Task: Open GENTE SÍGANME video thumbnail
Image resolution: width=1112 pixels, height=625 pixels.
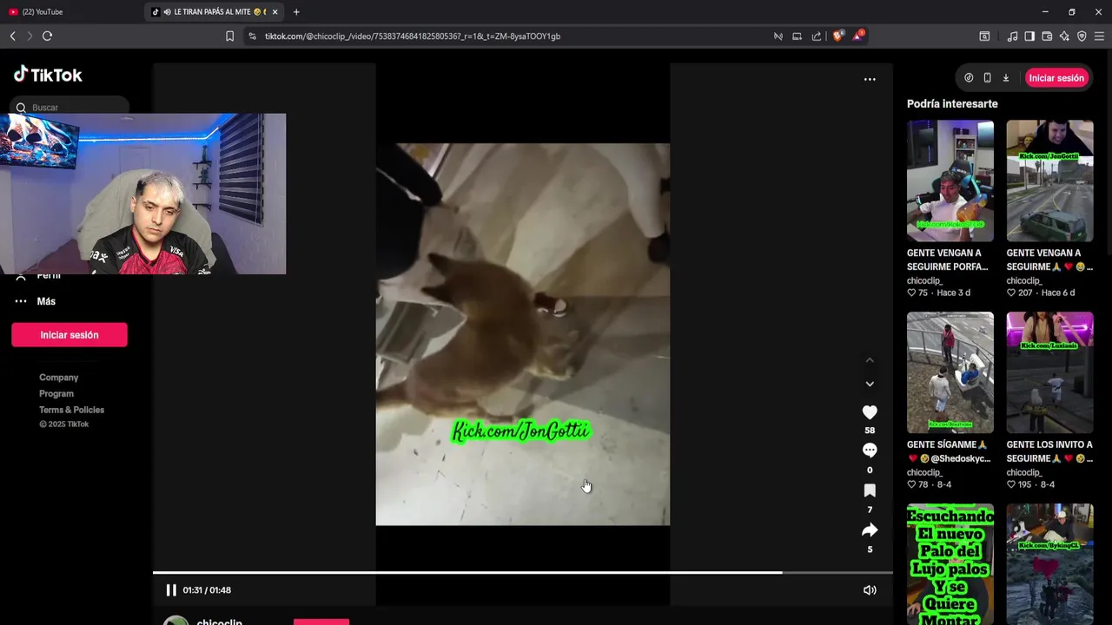Action: (x=950, y=372)
